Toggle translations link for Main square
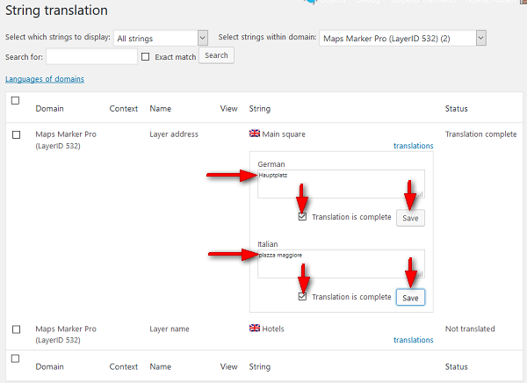The image size is (527, 383). 414,146
